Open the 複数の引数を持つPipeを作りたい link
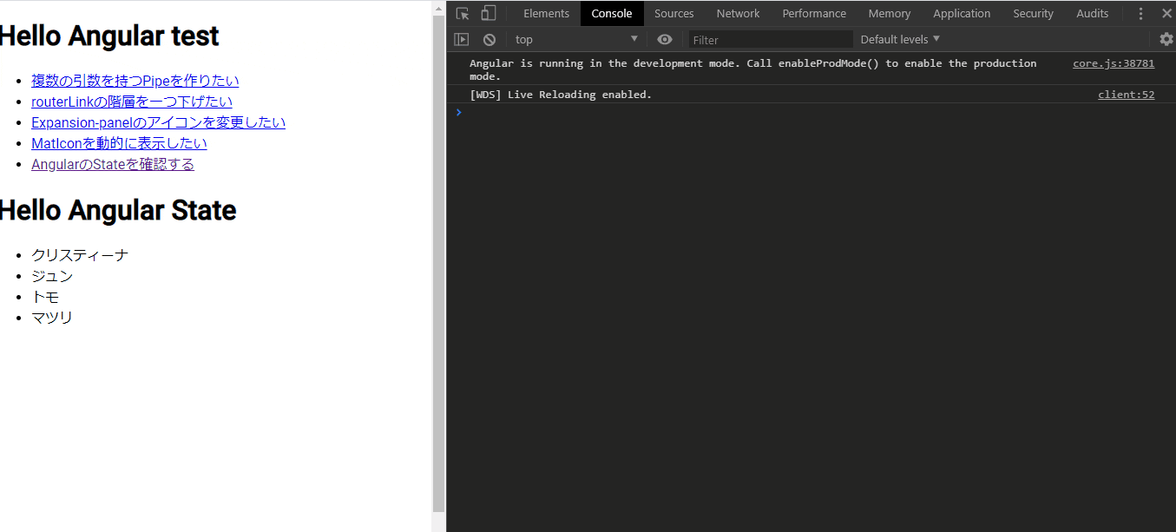 pyautogui.click(x=135, y=80)
